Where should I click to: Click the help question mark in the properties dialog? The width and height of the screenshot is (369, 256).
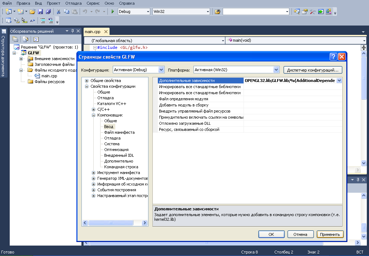[333, 56]
